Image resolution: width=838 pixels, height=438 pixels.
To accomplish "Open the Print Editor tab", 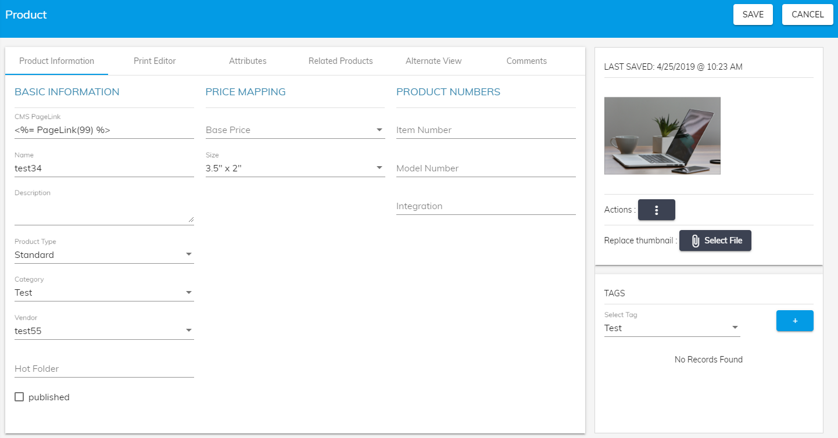I will point(155,61).
